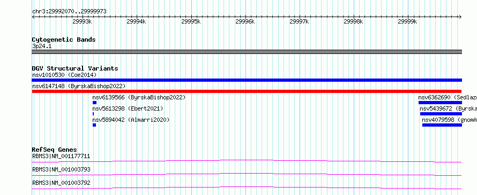Click the ruler's left arrowhead
The image size is (477, 195).
(x=33, y=17)
